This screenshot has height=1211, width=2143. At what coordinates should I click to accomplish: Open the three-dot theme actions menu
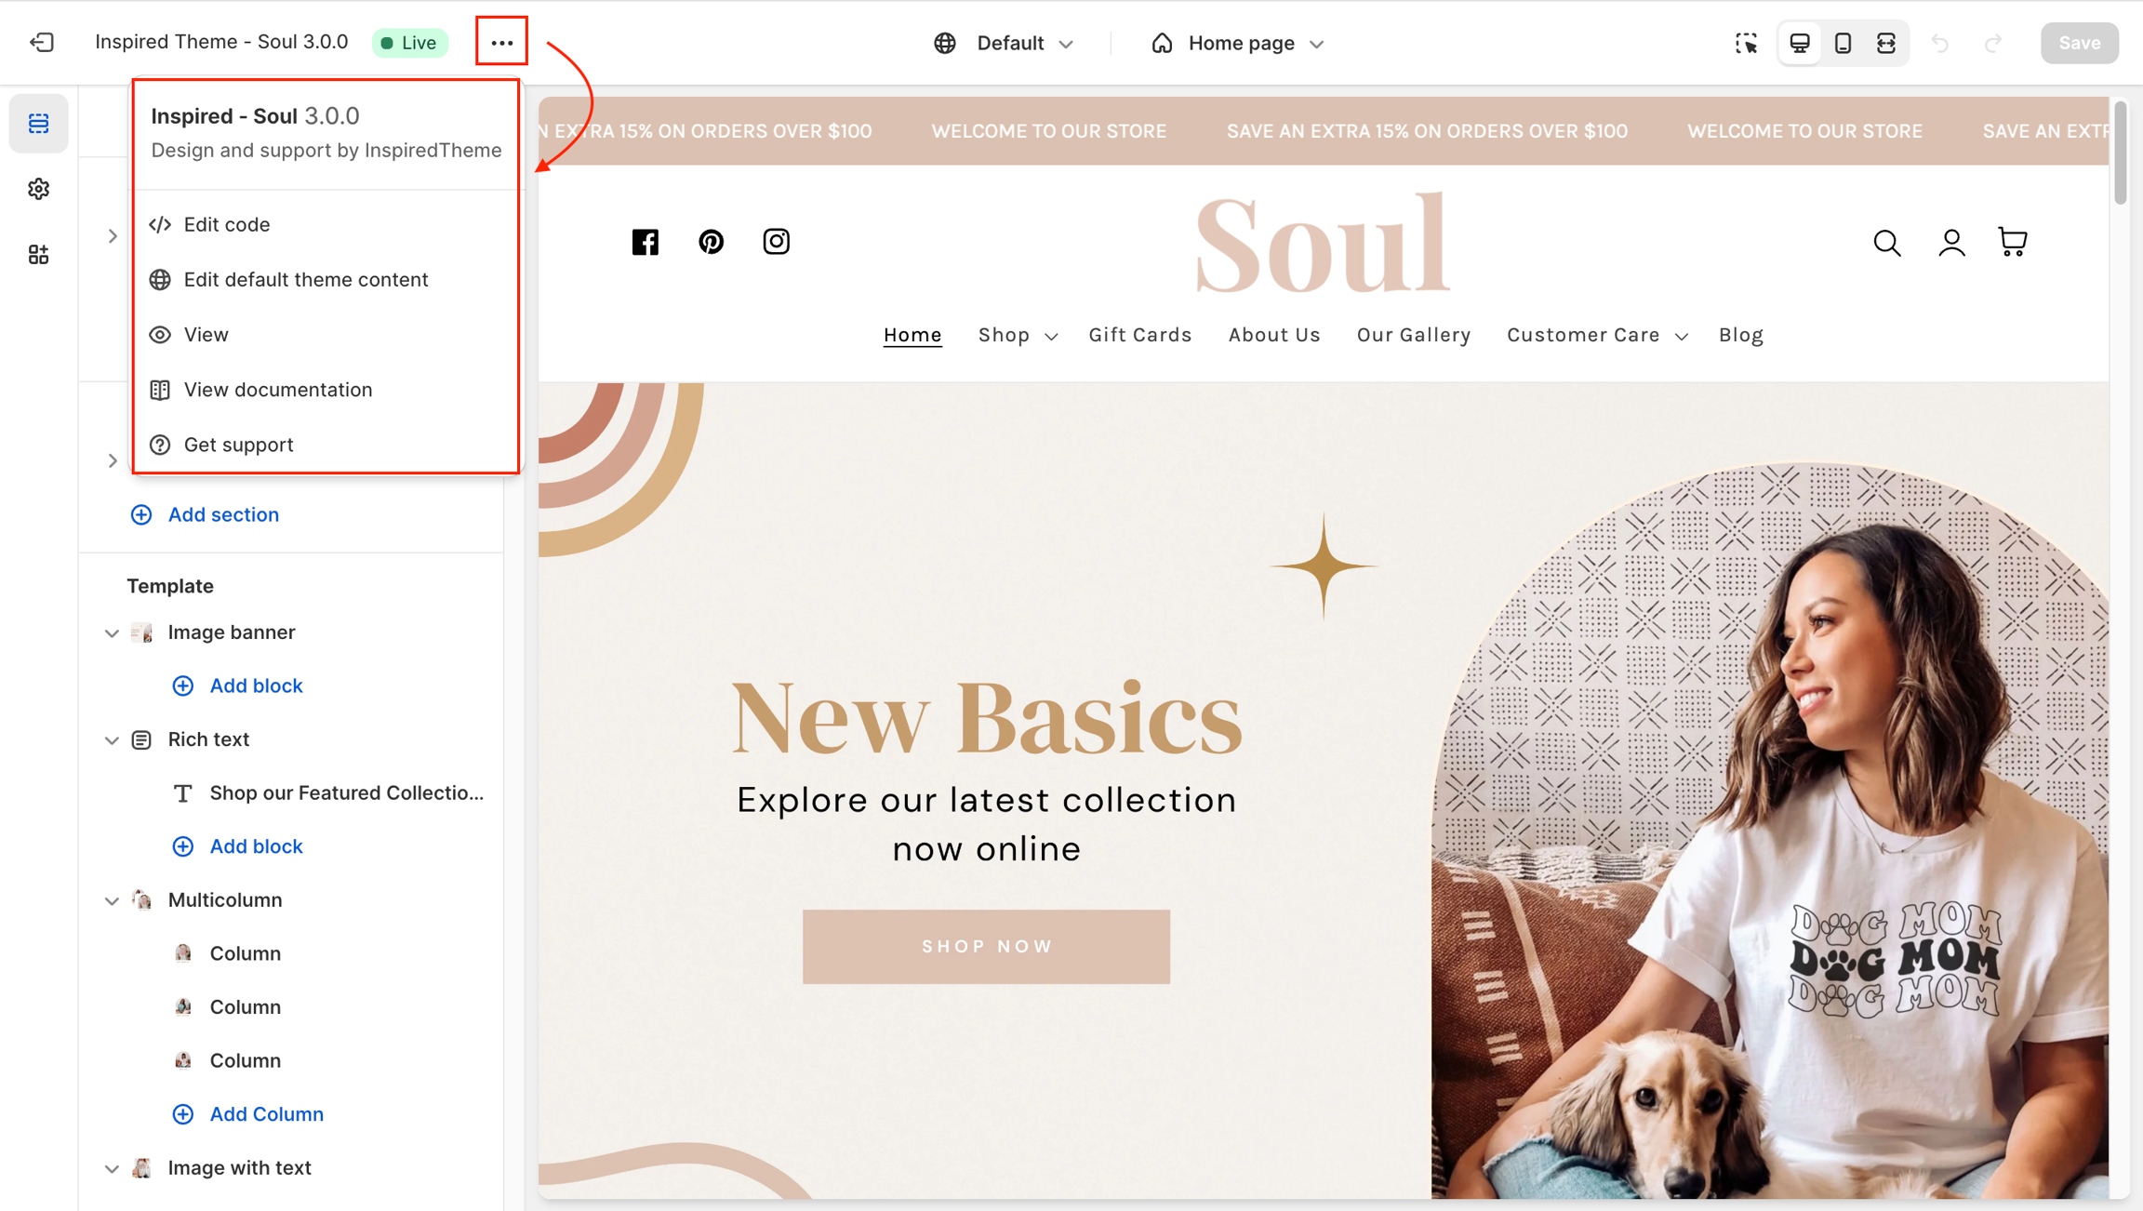501,43
